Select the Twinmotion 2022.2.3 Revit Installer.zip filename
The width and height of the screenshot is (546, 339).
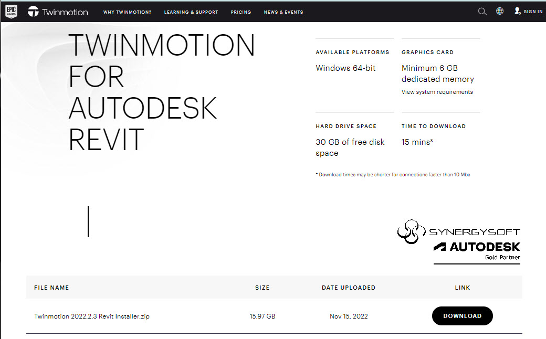click(x=92, y=316)
